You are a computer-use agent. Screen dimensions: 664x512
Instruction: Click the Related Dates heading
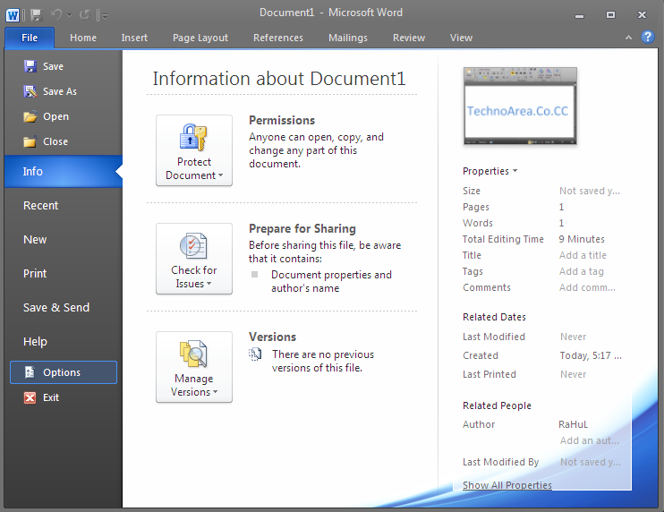[x=494, y=317]
